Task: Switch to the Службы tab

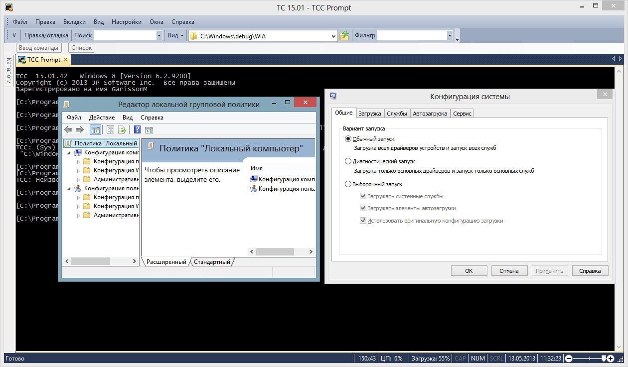Action: pyautogui.click(x=397, y=114)
